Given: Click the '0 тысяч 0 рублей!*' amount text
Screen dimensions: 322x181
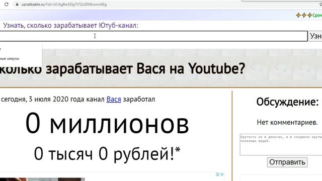Looking at the screenshot, I should click(x=107, y=154).
